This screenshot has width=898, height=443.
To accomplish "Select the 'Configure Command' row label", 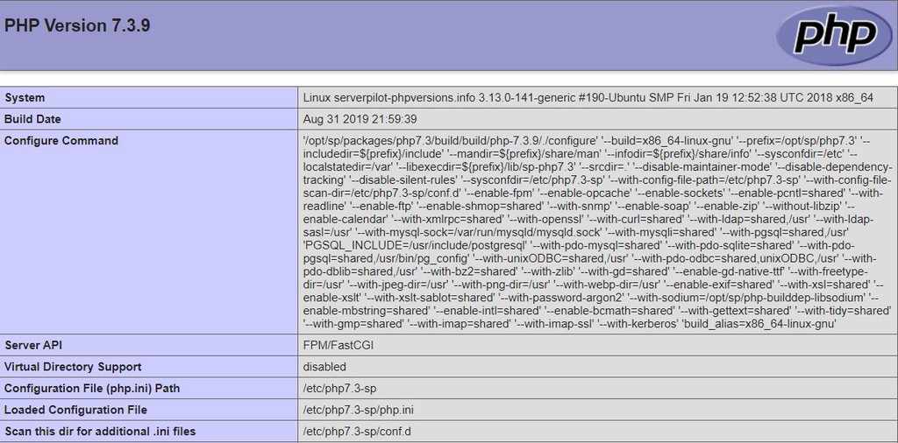I will click(x=61, y=141).
